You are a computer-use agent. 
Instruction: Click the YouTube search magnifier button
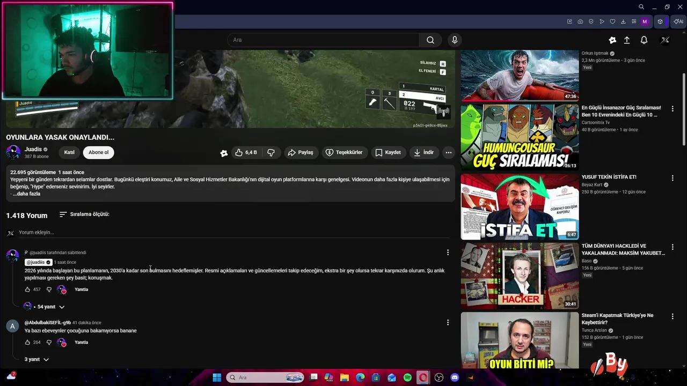[x=430, y=40]
